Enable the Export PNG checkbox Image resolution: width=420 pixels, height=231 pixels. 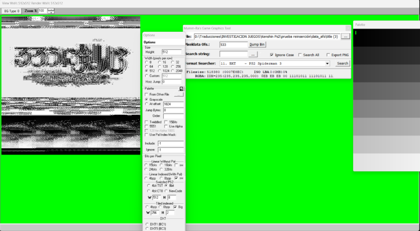pyautogui.click(x=328, y=55)
